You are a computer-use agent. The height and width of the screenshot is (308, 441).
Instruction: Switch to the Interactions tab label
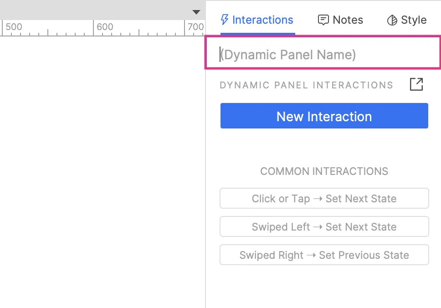point(262,20)
